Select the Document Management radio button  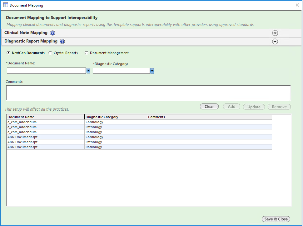[87, 53]
